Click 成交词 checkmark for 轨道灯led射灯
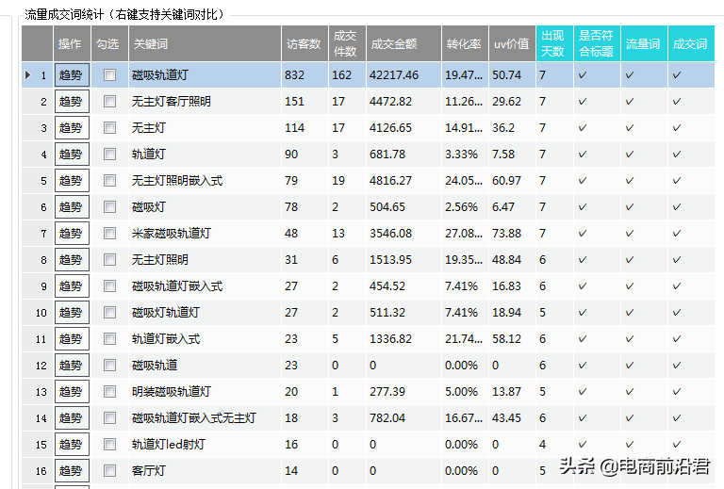 tap(677, 445)
